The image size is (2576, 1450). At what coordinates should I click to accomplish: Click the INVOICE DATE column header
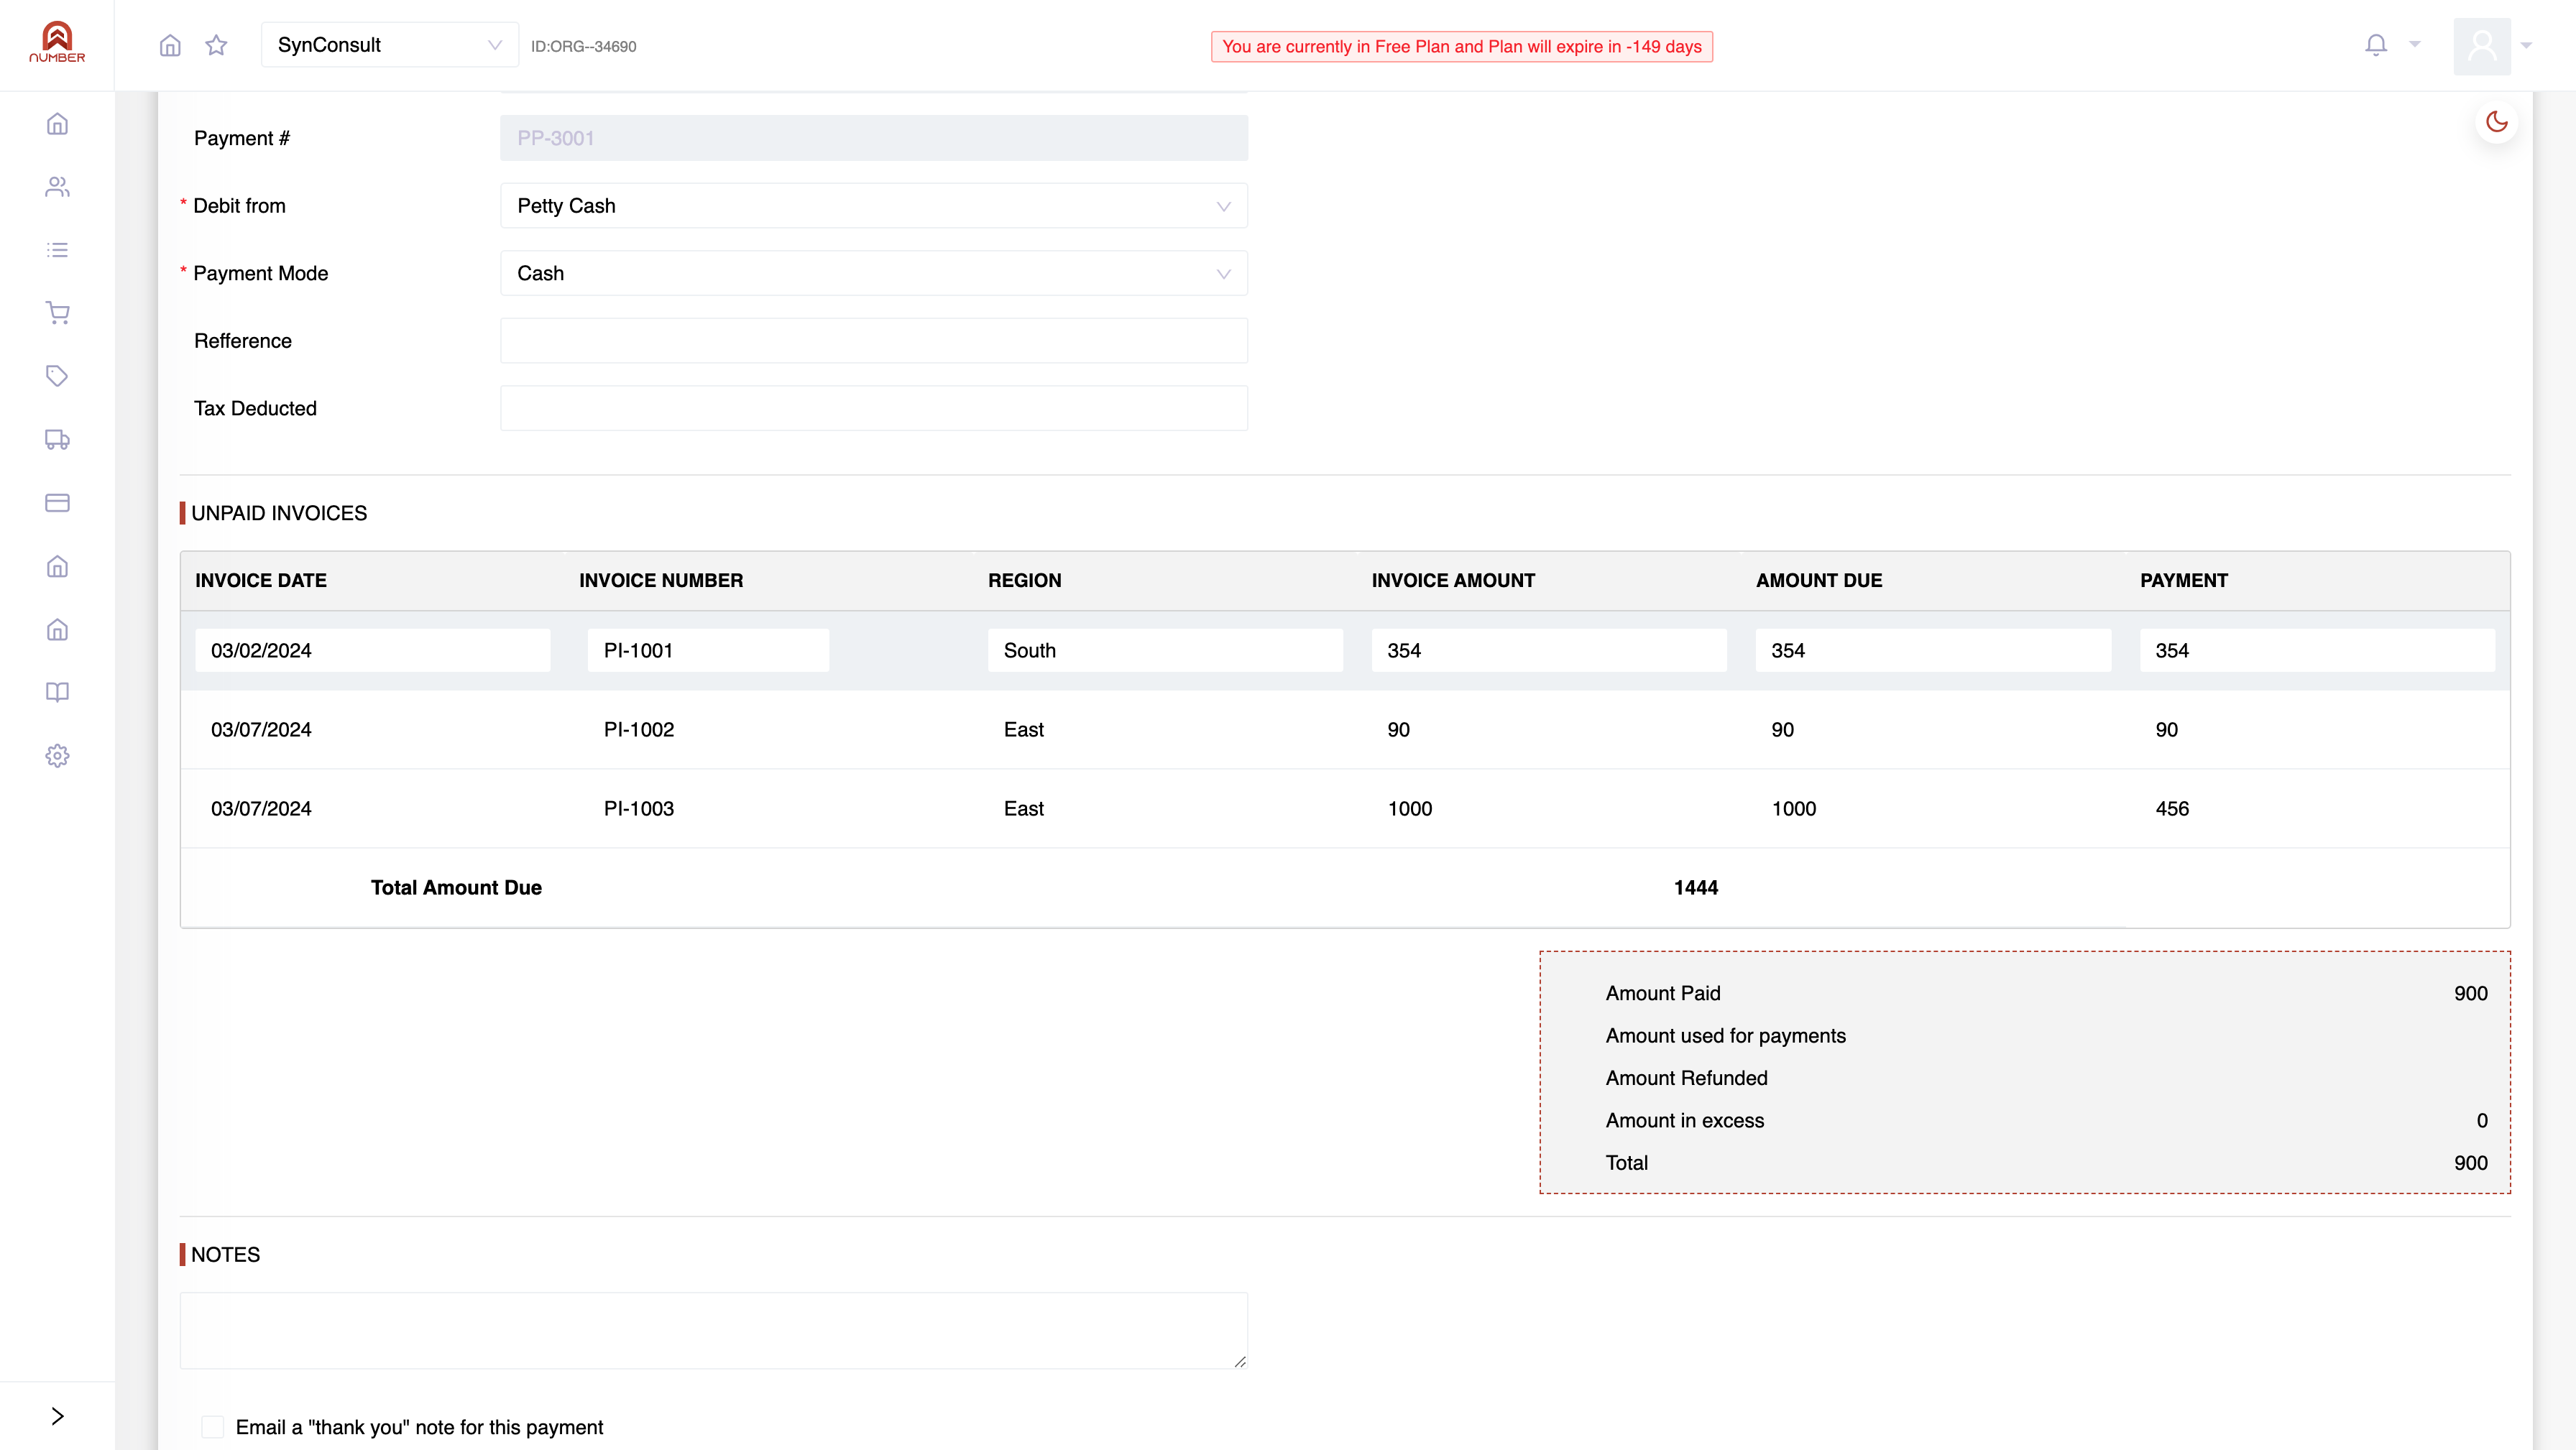click(261, 581)
